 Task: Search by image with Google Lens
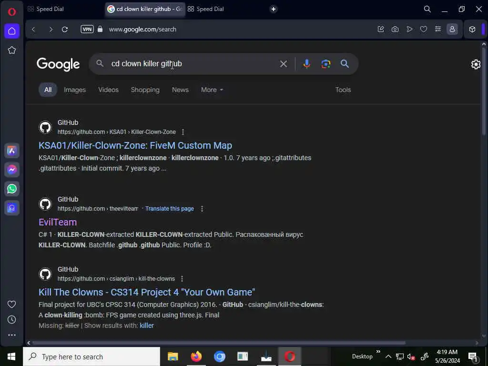coord(325,64)
